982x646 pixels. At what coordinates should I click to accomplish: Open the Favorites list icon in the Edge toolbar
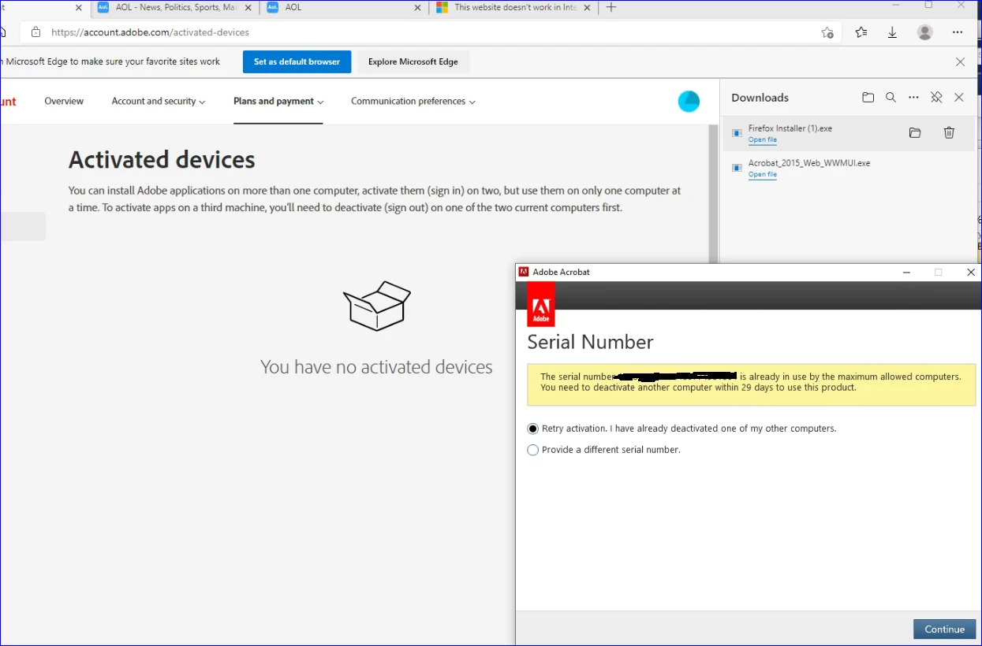861,32
